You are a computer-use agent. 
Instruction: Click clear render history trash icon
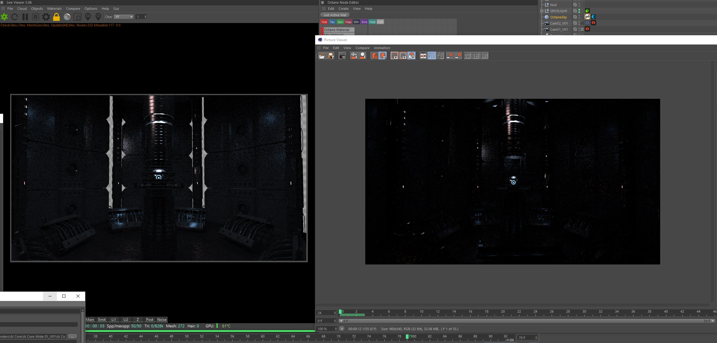coord(374,56)
